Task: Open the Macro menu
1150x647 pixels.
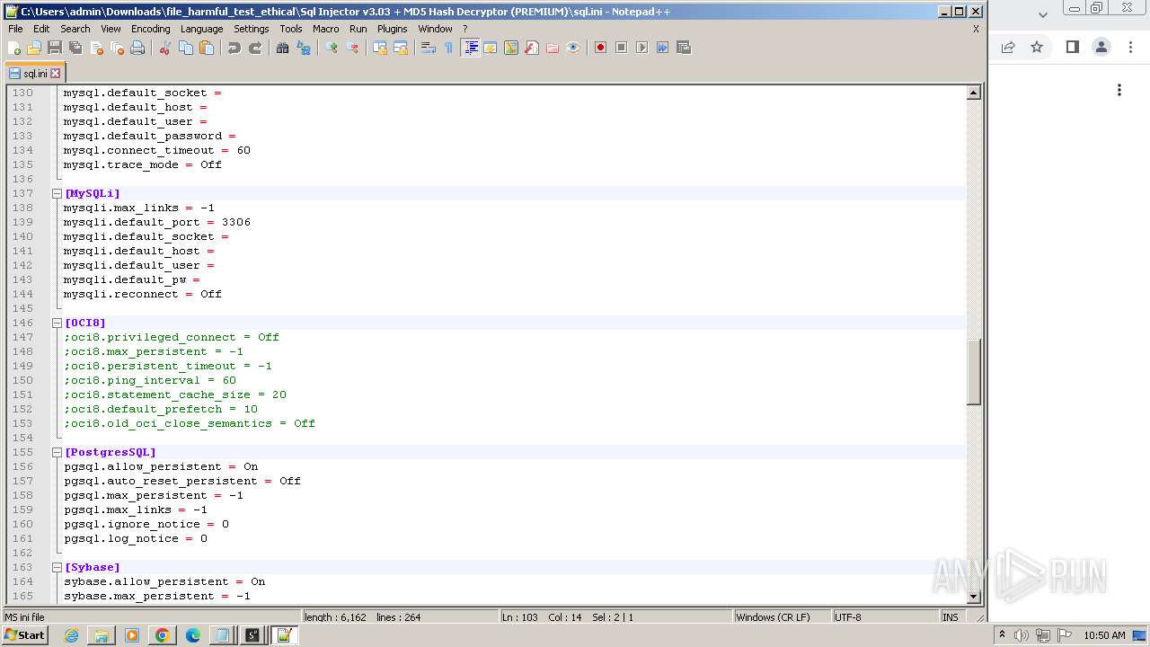Action: (326, 29)
